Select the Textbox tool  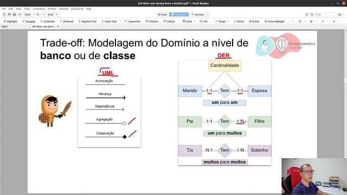(152, 22)
